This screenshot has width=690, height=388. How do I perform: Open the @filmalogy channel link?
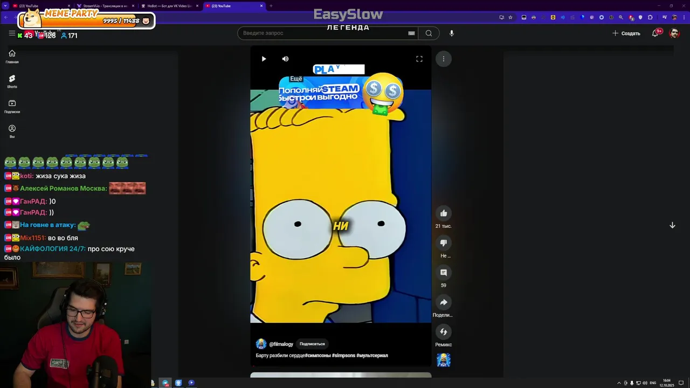(281, 344)
